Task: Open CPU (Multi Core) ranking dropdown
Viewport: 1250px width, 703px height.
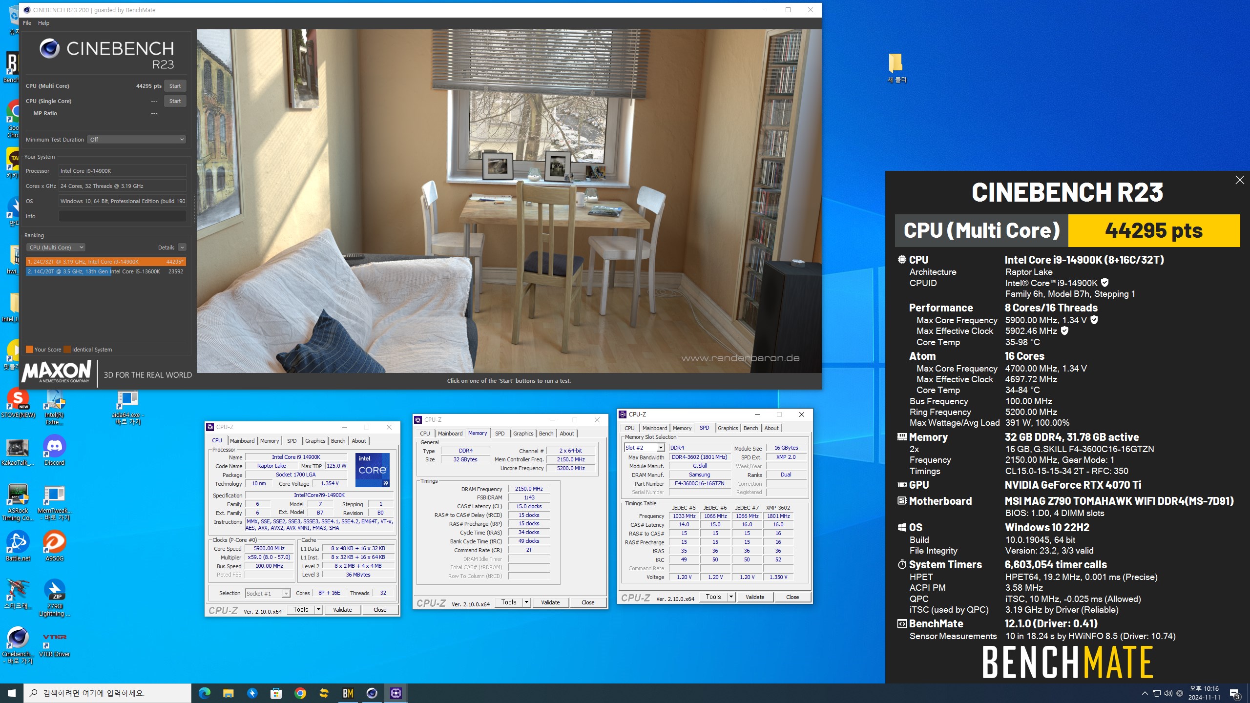Action: (56, 248)
